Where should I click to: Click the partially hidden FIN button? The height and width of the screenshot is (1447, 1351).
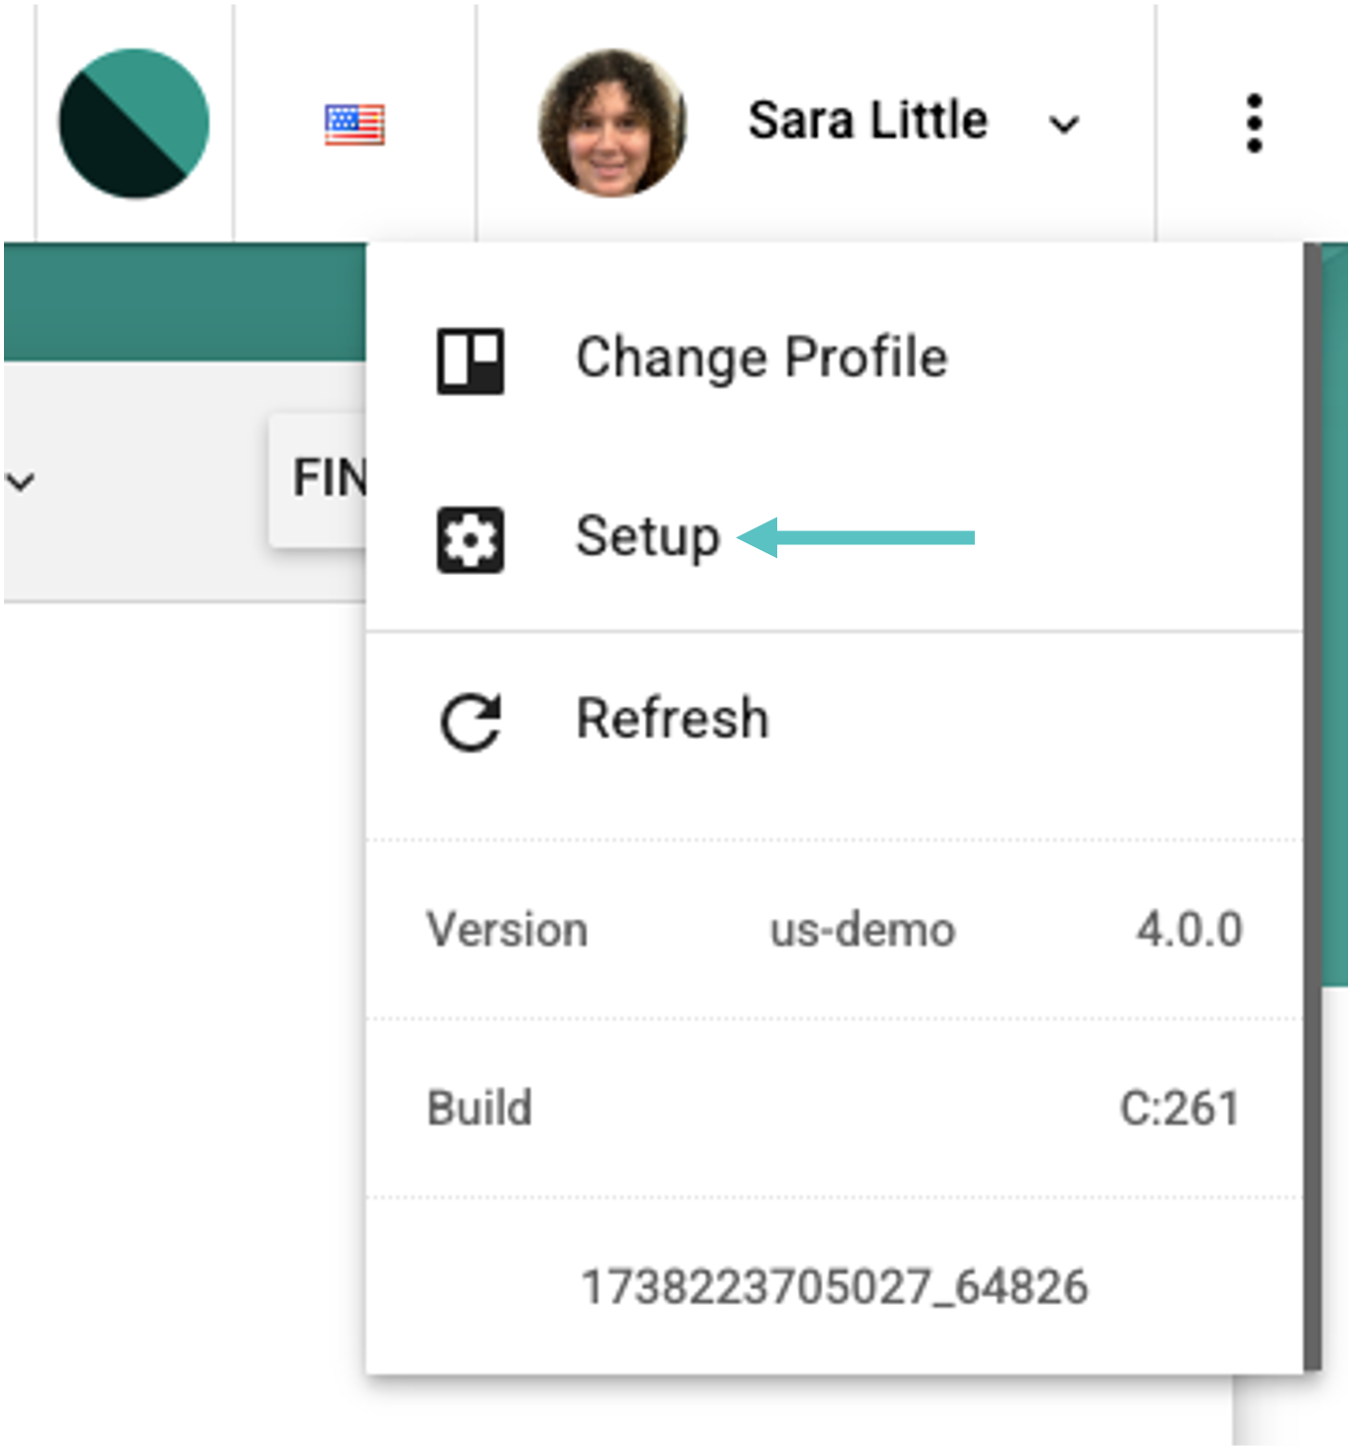[x=318, y=480]
